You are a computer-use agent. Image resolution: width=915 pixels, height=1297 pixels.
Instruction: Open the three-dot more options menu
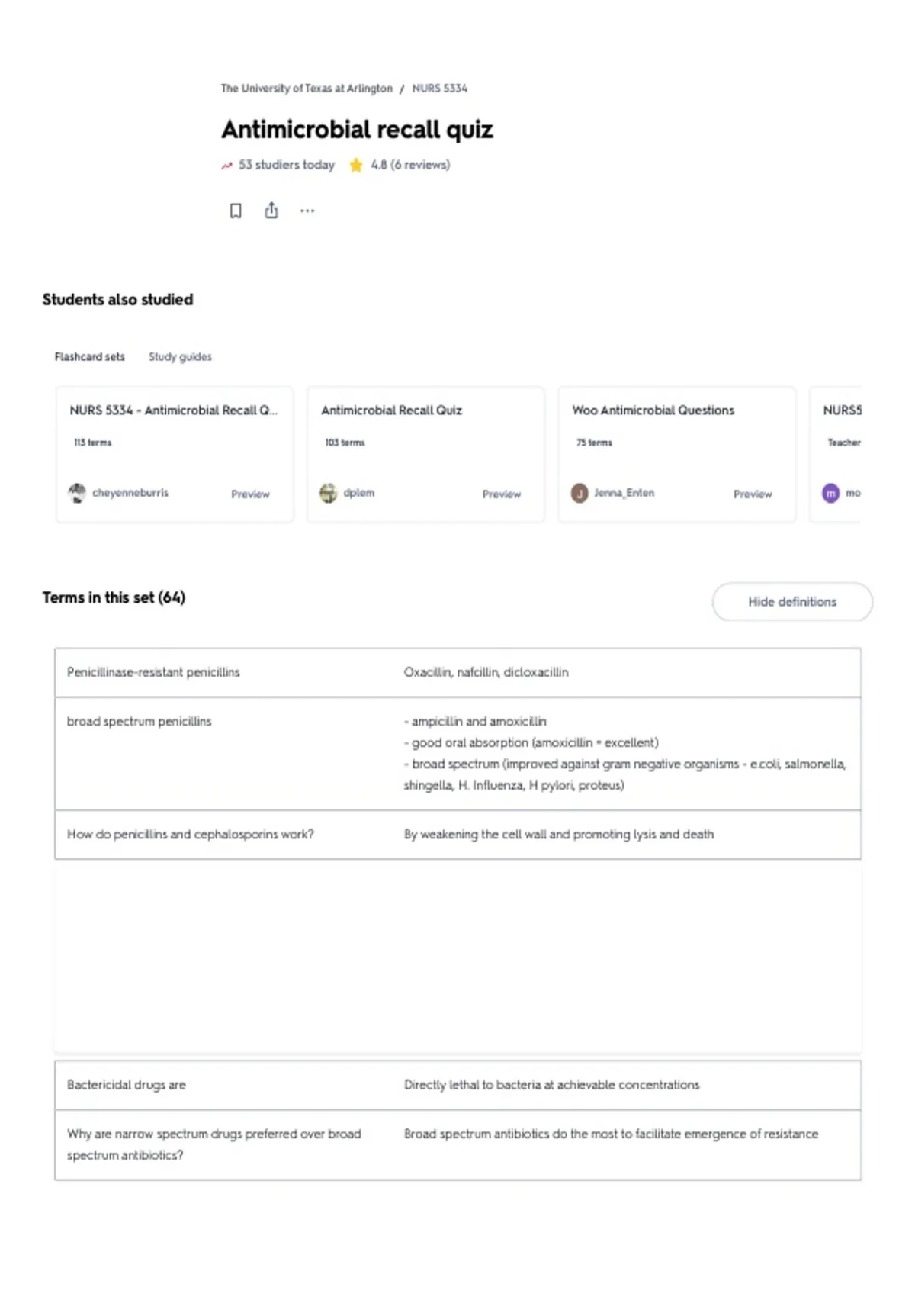(307, 211)
